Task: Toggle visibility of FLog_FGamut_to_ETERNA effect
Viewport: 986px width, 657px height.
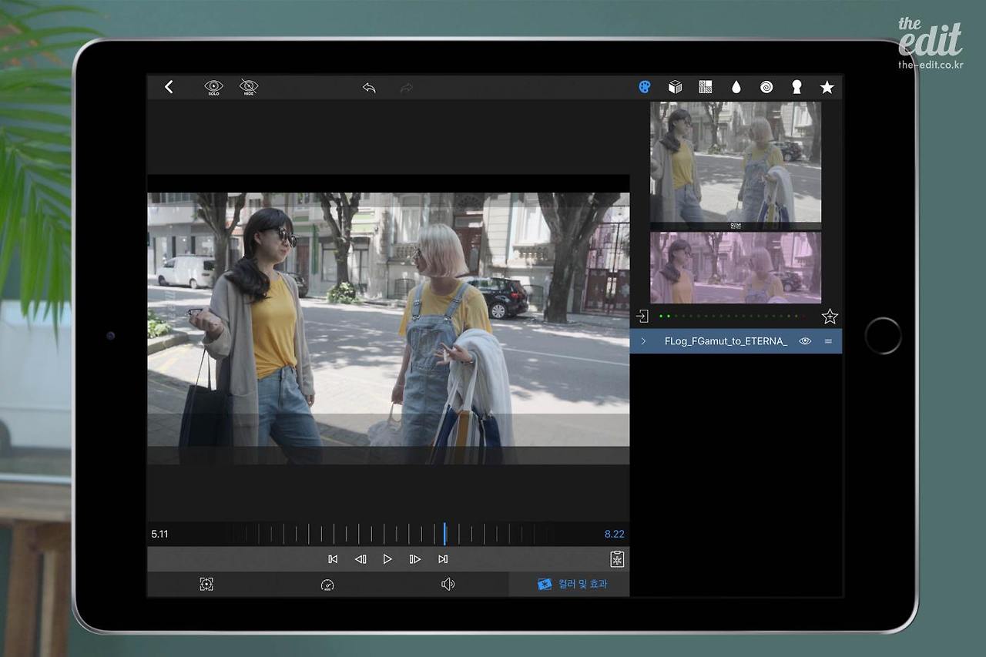Action: pos(805,341)
